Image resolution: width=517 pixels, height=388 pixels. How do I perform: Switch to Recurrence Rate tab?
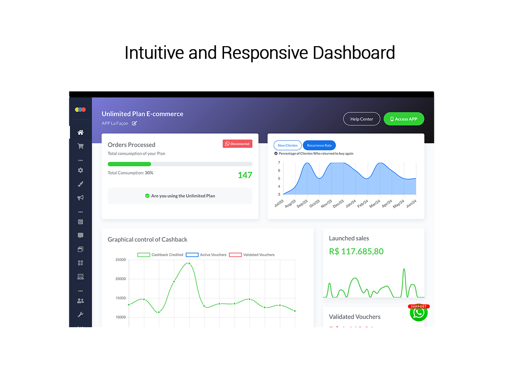point(319,145)
